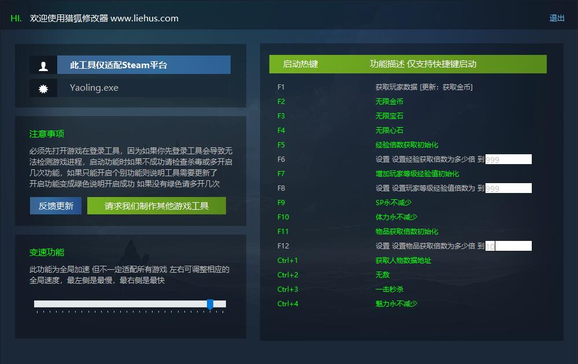Click the 无限宝石 option
Image resolution: width=578 pixels, height=364 pixels.
[x=389, y=116]
